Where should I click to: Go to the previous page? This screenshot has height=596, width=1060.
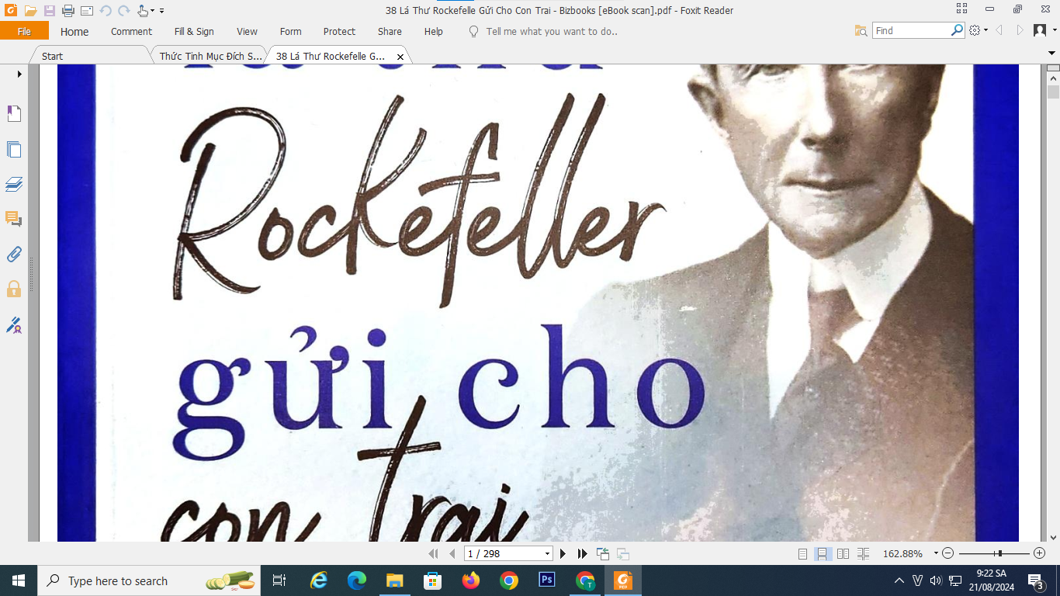[452, 553]
